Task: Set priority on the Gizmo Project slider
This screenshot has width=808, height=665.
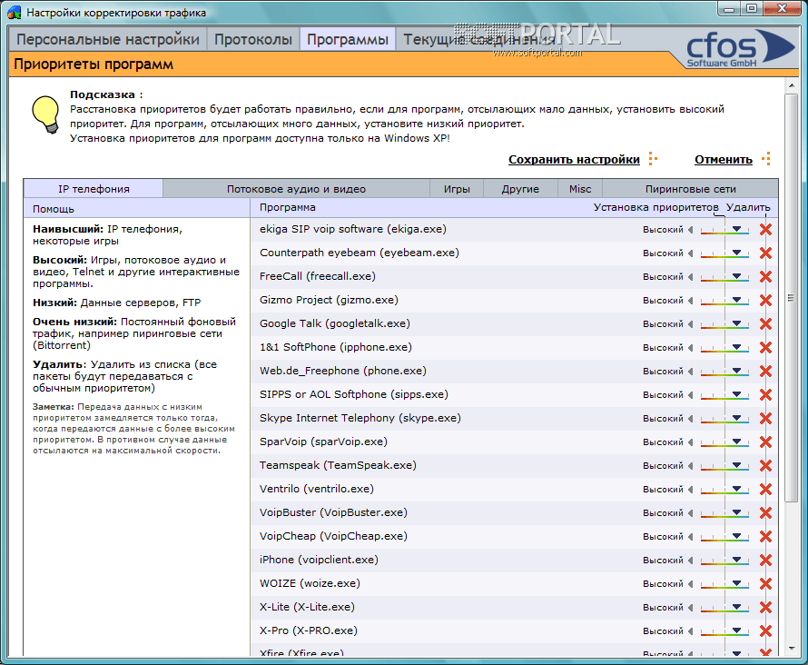Action: point(724,301)
